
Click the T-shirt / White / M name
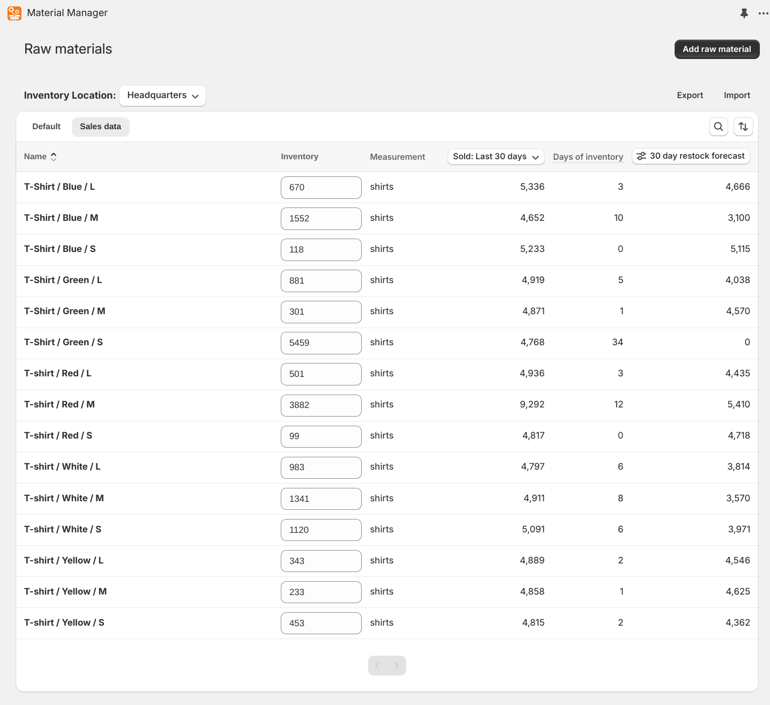point(64,498)
